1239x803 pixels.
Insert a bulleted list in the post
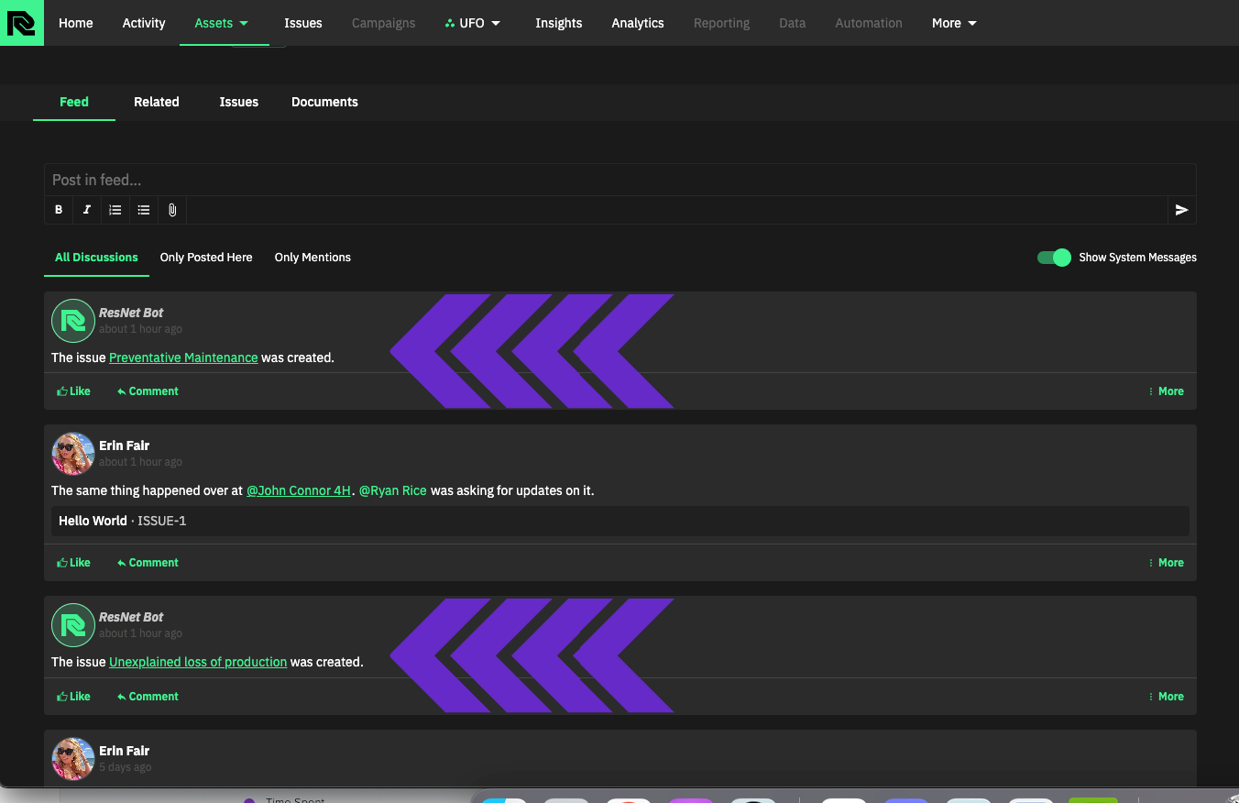pos(144,210)
